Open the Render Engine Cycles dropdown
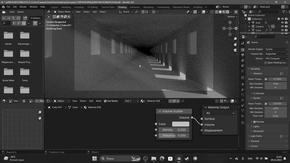Screen dimensions: 290x163 [x=276, y=49]
